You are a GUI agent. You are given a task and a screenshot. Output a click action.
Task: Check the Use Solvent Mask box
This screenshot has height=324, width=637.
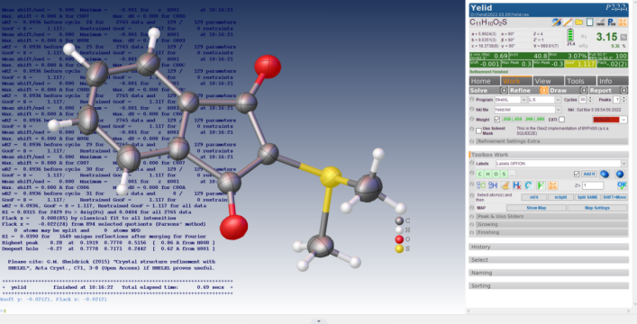(x=478, y=130)
